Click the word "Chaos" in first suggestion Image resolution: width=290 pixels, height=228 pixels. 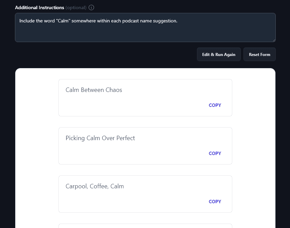(114, 90)
